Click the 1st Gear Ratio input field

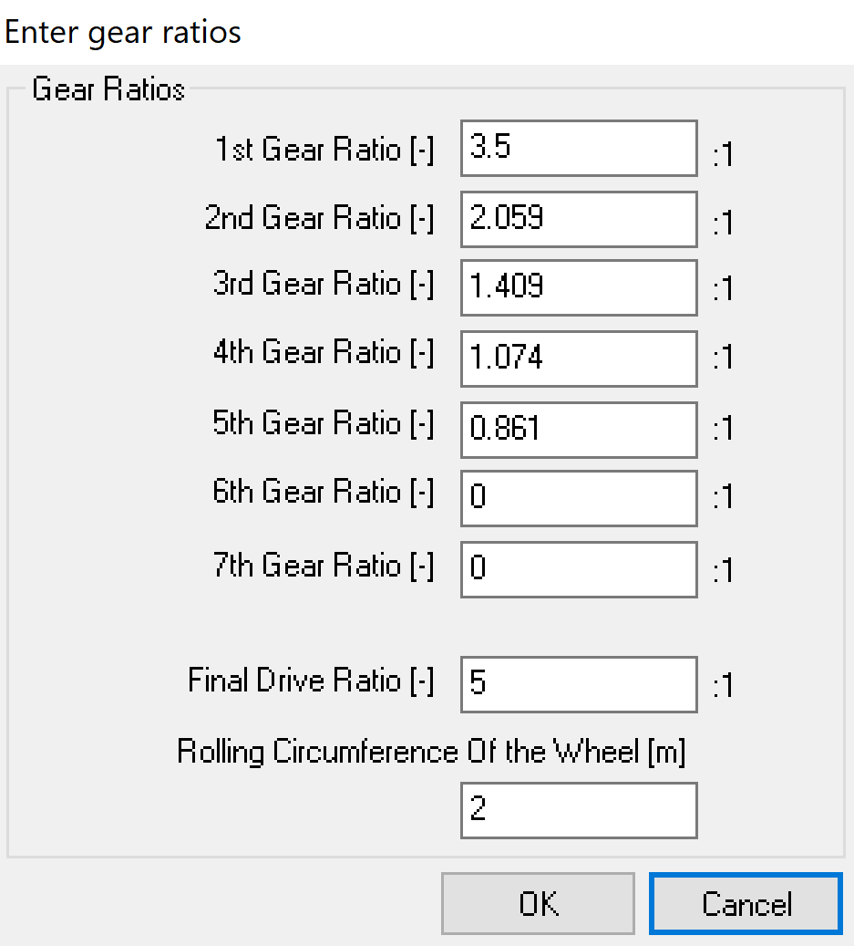(579, 148)
